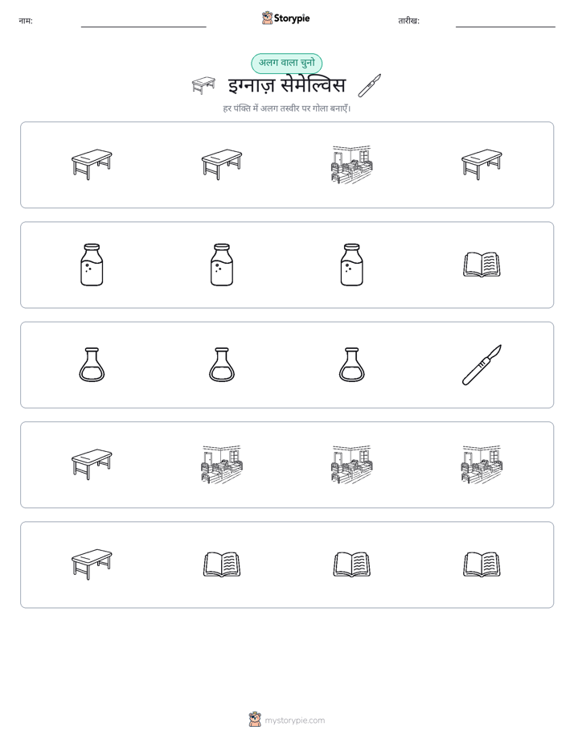Screen dimensions: 574x743
Task: Select the open book in the bottle row
Action: (482, 265)
